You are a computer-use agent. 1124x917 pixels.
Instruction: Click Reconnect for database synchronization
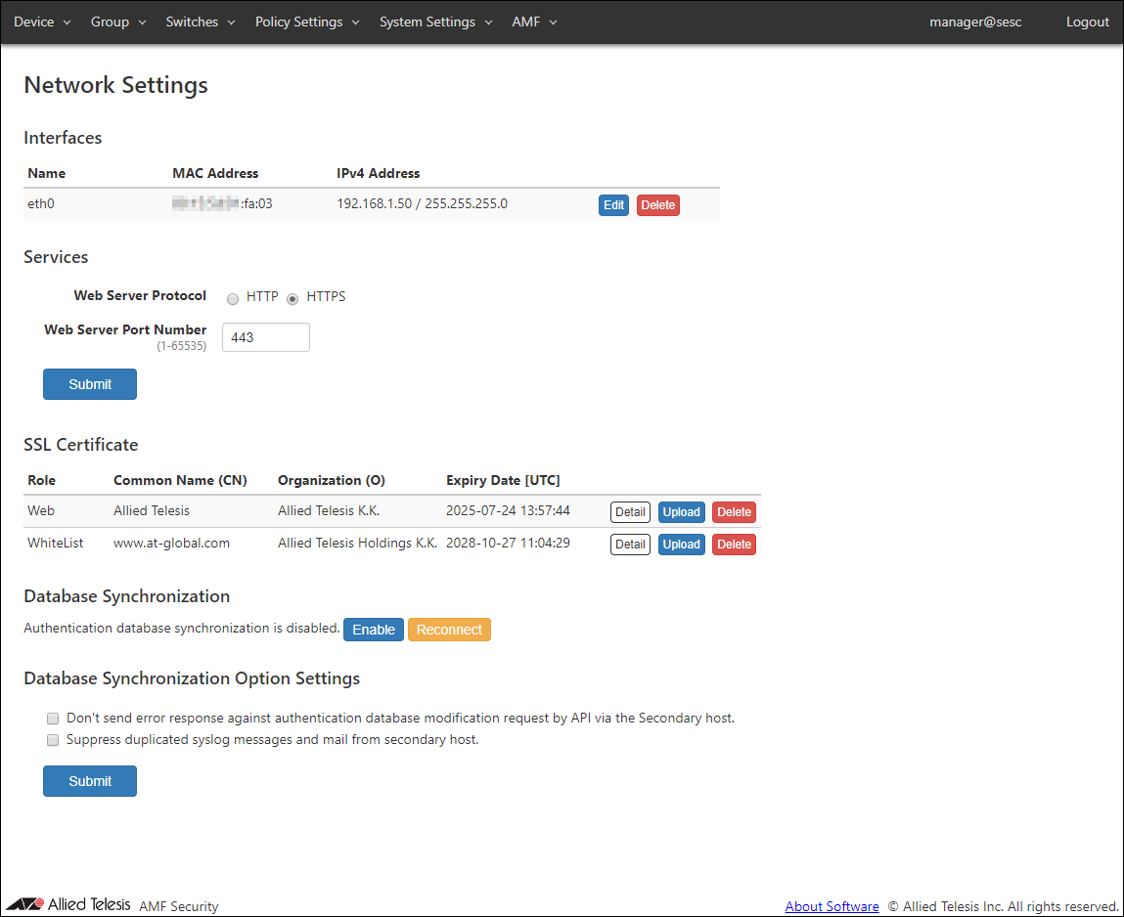[449, 630]
